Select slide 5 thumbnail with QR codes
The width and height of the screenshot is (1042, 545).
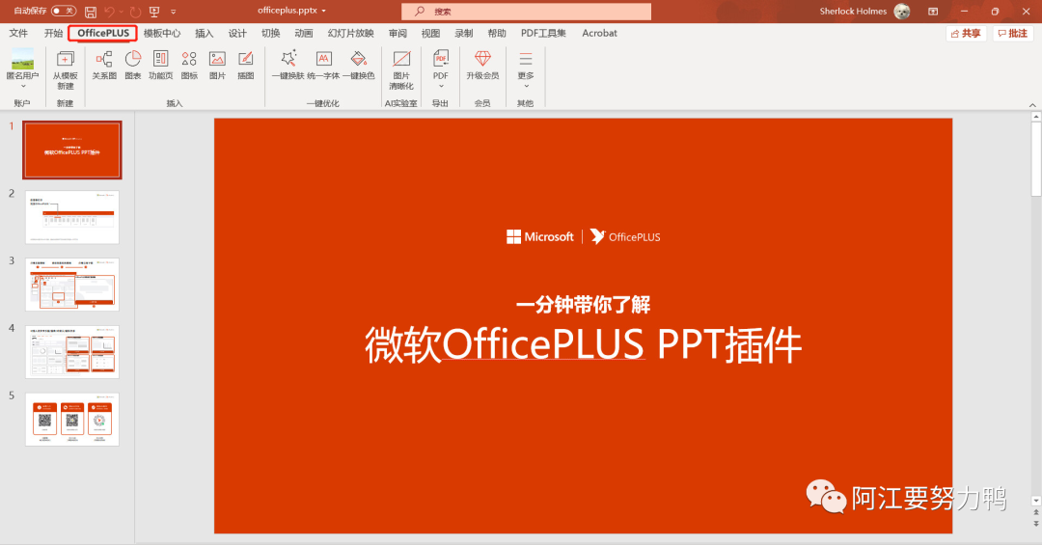(x=72, y=420)
